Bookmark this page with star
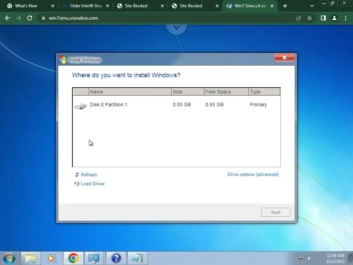353x265 pixels. [310, 18]
